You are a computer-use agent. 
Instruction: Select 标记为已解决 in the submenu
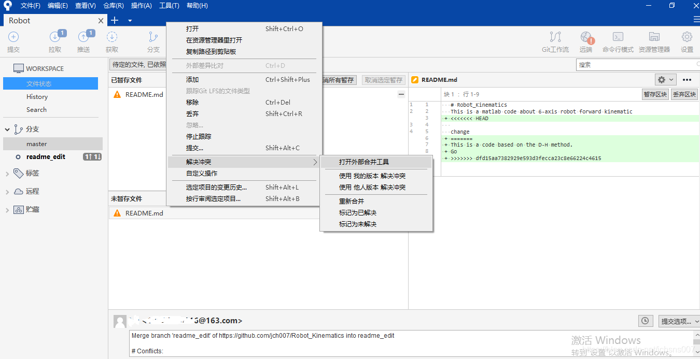pos(376,213)
